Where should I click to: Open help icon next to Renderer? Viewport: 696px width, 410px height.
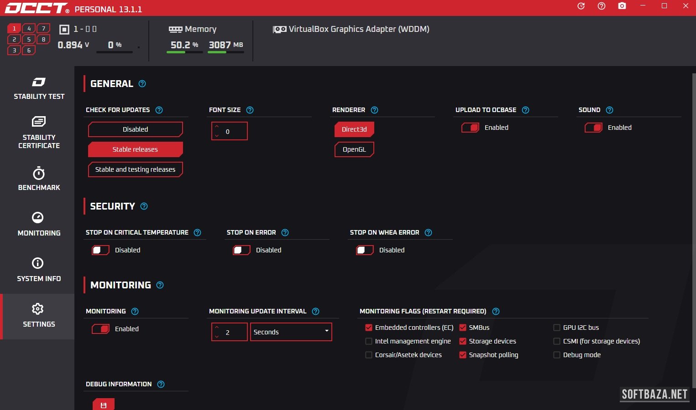[374, 110]
